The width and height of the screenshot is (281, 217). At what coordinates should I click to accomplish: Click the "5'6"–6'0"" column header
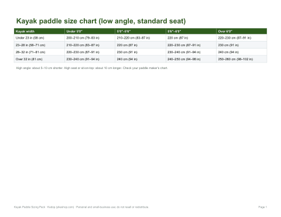tap(191, 32)
